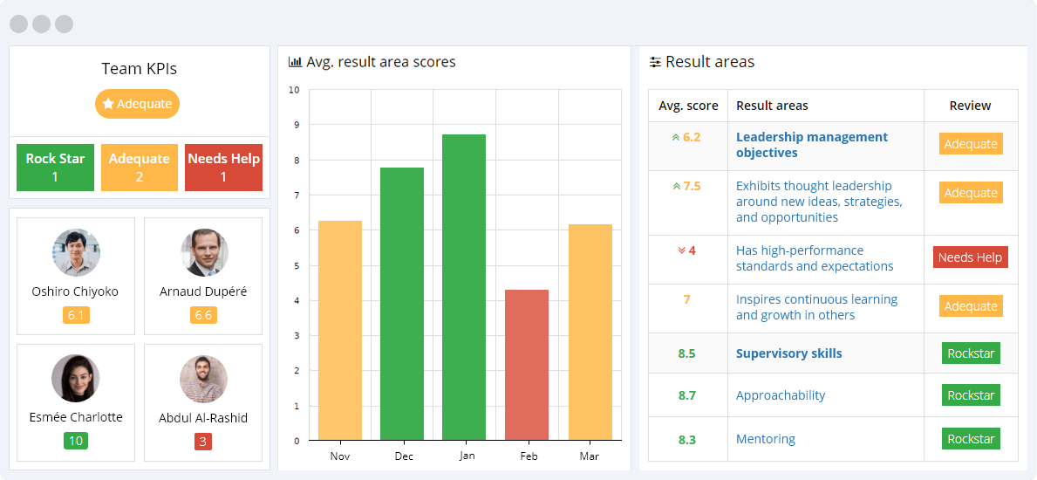Open the Mentoring result area link
Viewport: 1037px width, 480px height.
(765, 439)
